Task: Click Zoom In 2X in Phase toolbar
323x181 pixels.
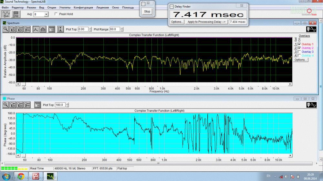Action: (13, 105)
